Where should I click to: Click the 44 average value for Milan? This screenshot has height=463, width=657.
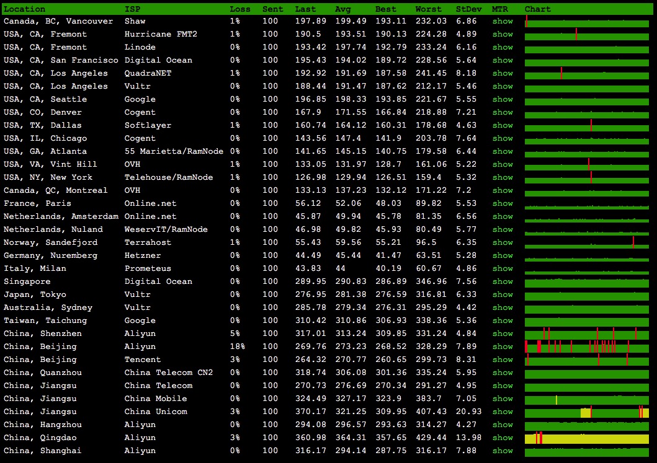click(x=340, y=268)
